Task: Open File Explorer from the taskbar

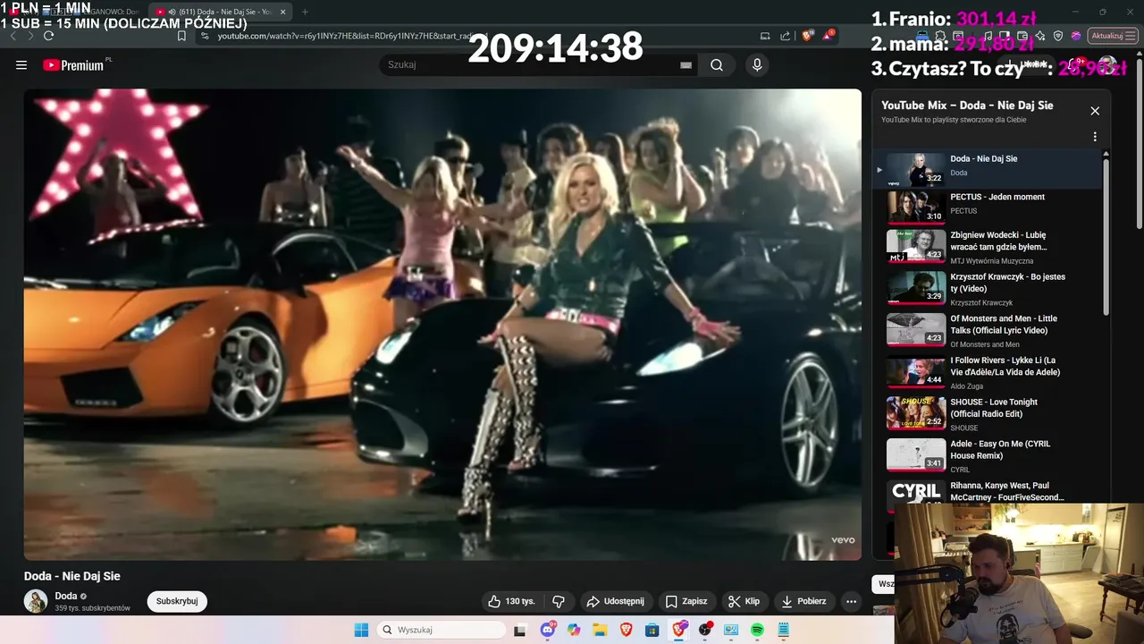Action: (600, 630)
